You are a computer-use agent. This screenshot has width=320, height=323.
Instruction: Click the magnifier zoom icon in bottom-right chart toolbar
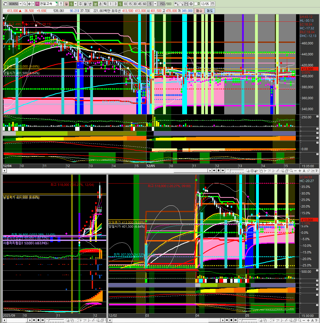point(299,320)
